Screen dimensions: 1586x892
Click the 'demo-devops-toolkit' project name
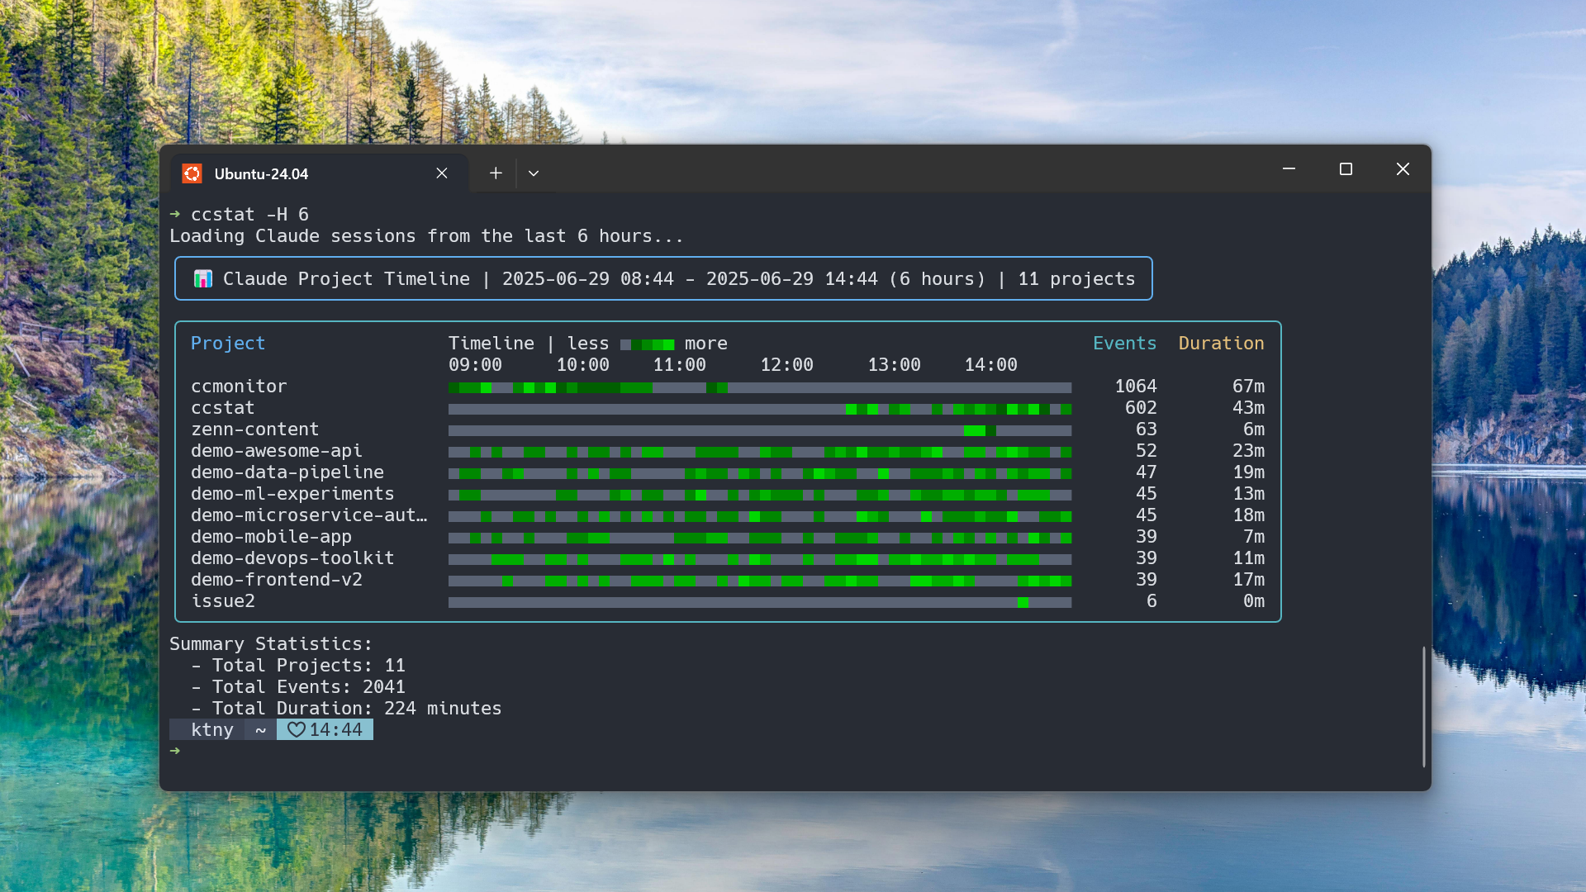coord(292,558)
